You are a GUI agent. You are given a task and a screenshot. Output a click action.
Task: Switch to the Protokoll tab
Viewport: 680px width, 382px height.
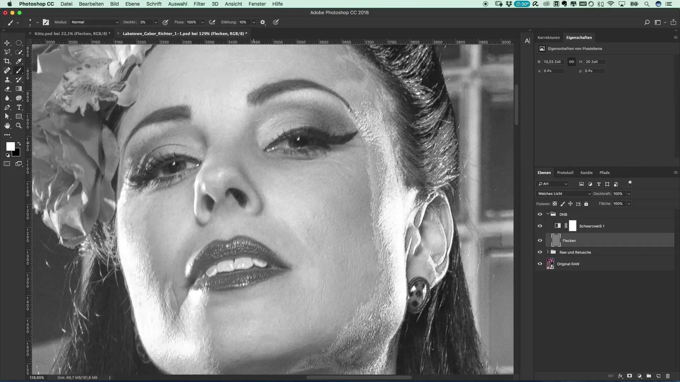[x=565, y=173]
